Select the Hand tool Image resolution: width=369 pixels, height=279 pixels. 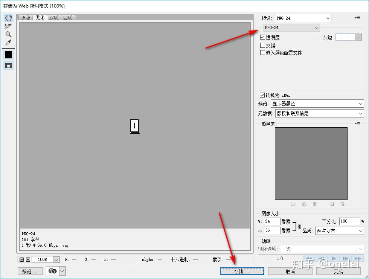(x=8, y=17)
